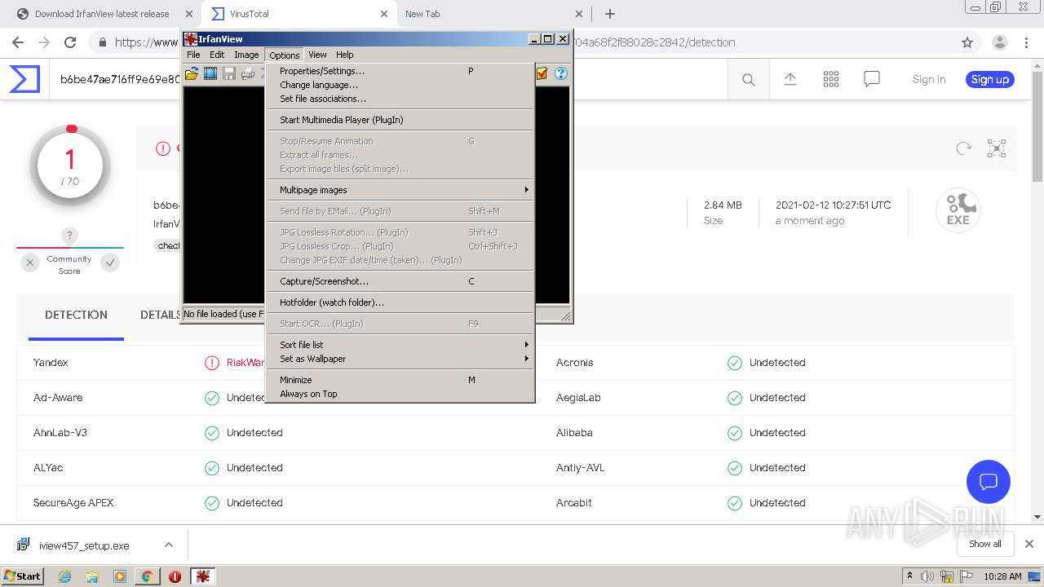Choose Minimize in the Options menu
The height and width of the screenshot is (587, 1044).
pyautogui.click(x=400, y=380)
